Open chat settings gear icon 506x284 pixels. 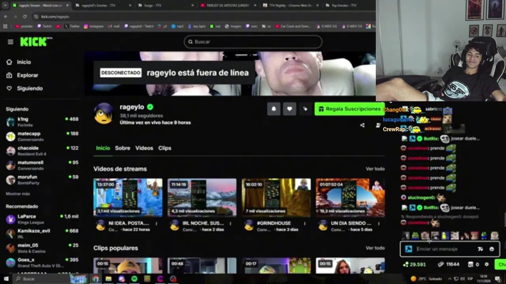487,265
